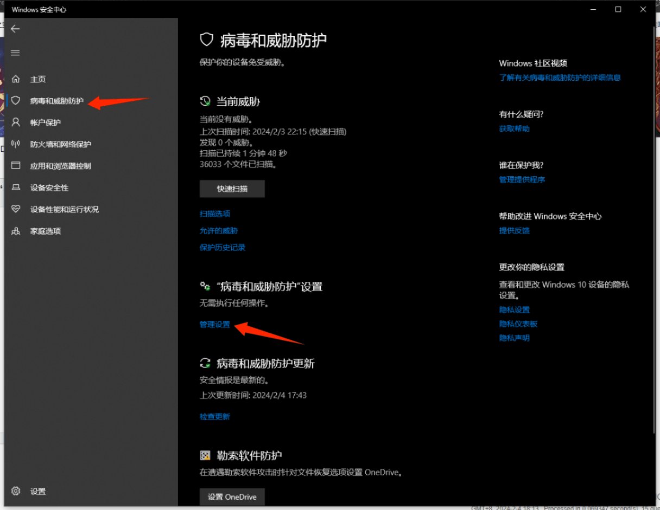Click the 上次更新时间 2024/2/4 17:43 text
Viewport: 660px width, 510px height.
coord(253,395)
